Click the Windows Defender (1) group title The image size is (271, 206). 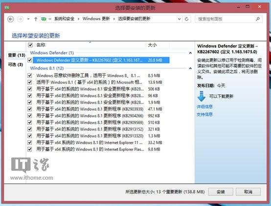[52, 53]
